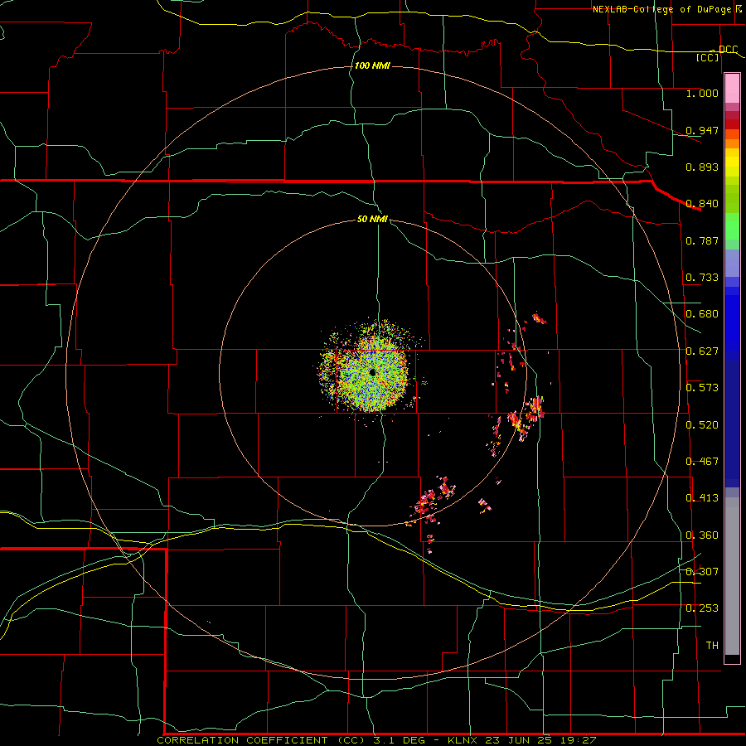Viewport: 746px width, 746px height.
Task: Click the TH threshold label
Action: 712,646
